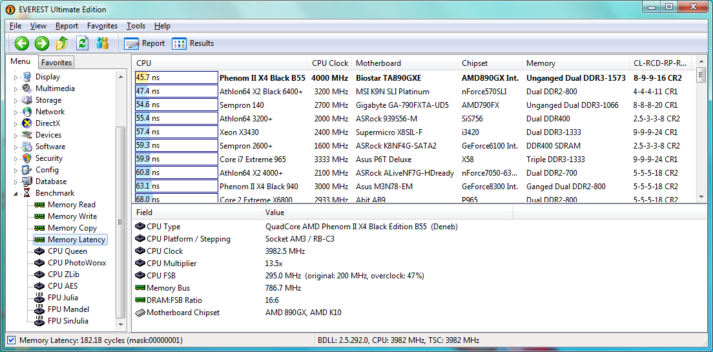Open the Report menu
Image resolution: width=713 pixels, height=352 pixels.
point(67,26)
